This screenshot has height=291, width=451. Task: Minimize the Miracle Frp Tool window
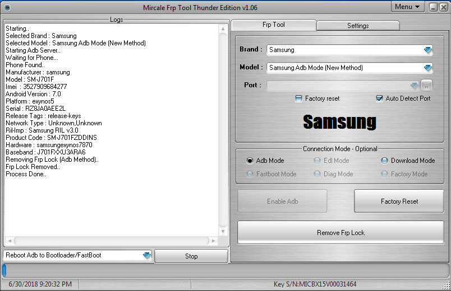pyautogui.click(x=434, y=7)
